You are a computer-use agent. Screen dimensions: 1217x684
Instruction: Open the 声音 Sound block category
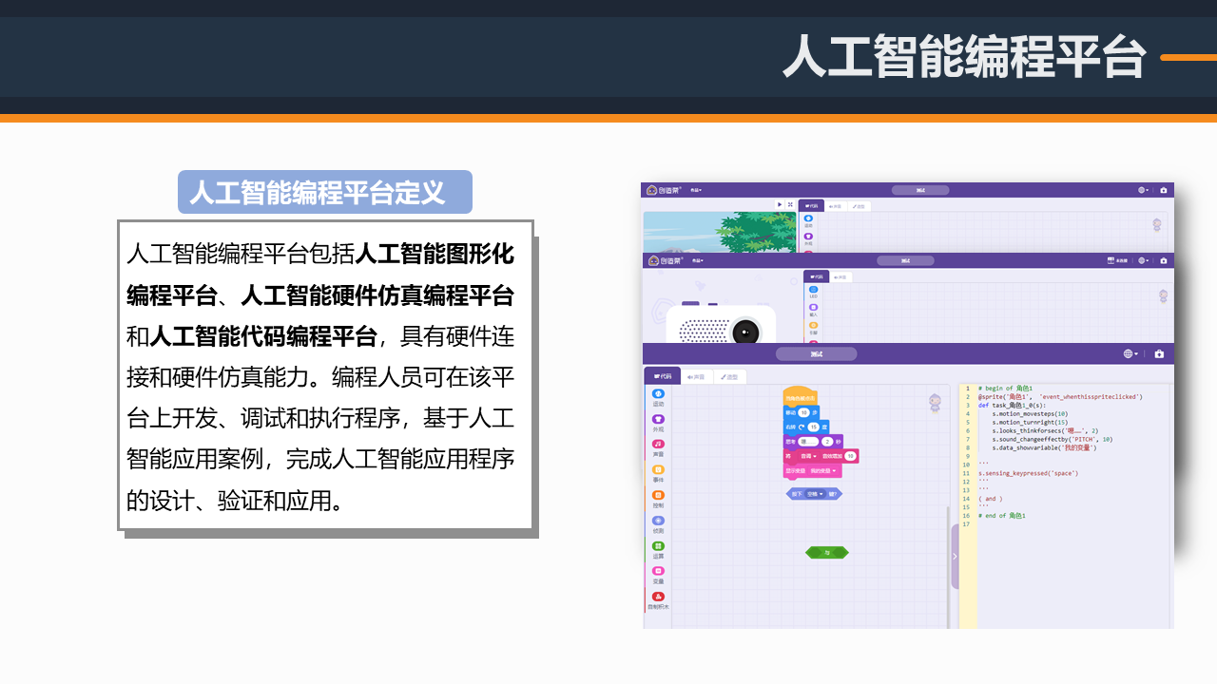coord(658,446)
